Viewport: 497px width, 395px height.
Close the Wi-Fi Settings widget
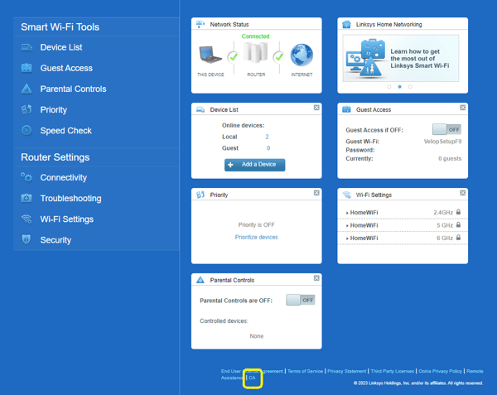463,193
